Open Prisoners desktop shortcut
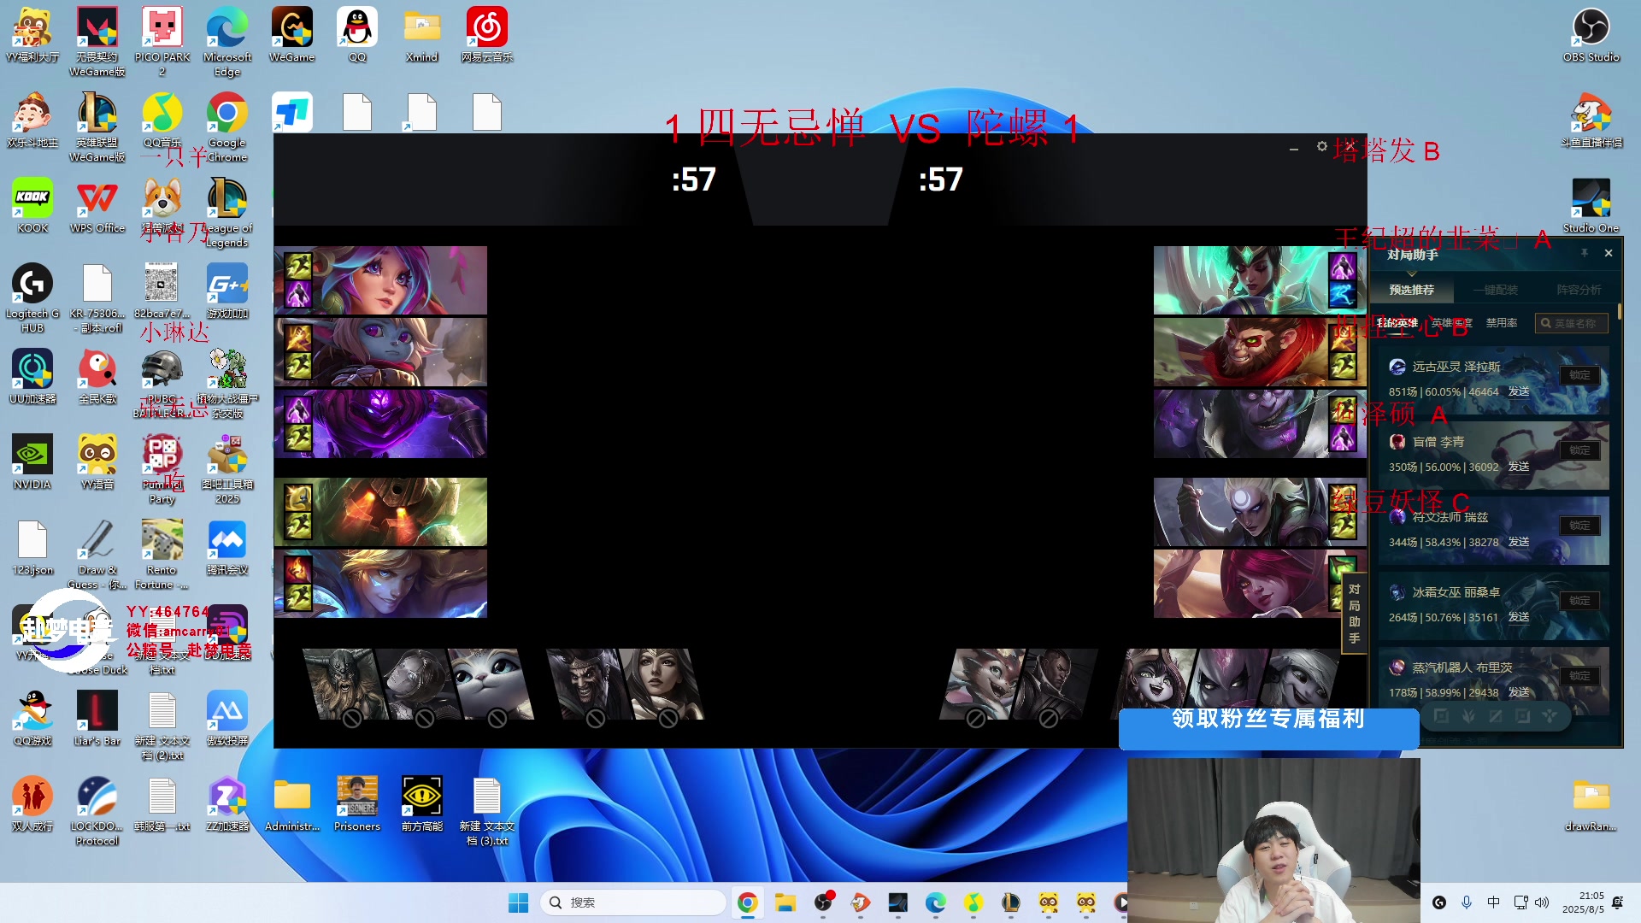1641x923 pixels. (357, 803)
